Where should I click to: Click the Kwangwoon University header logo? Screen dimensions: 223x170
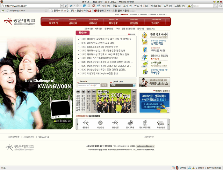pyautogui.click(x=19, y=22)
